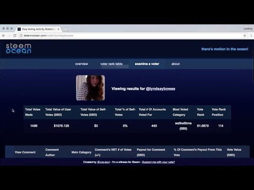254x190 pixels.
Task: Click the site info icon in address bar
Action: point(21,35)
